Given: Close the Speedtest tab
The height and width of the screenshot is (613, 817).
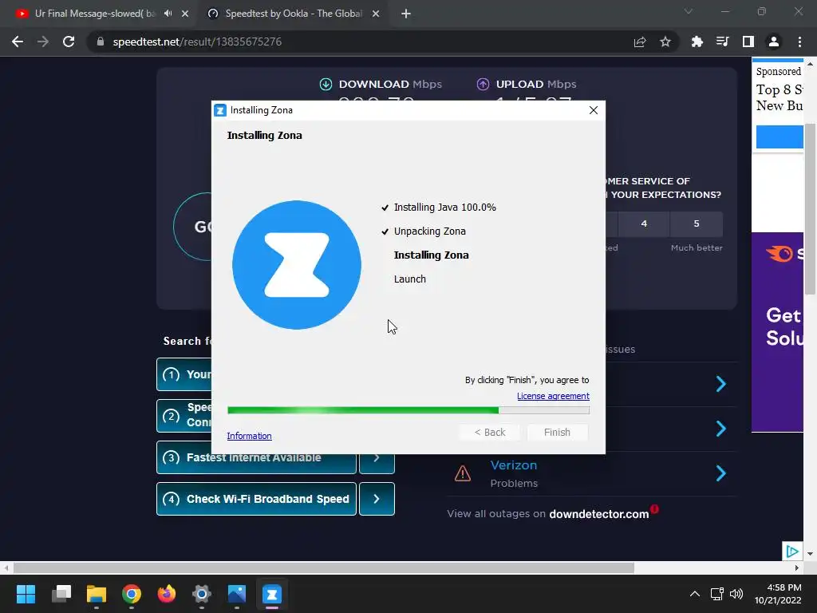Looking at the screenshot, I should pos(376,14).
